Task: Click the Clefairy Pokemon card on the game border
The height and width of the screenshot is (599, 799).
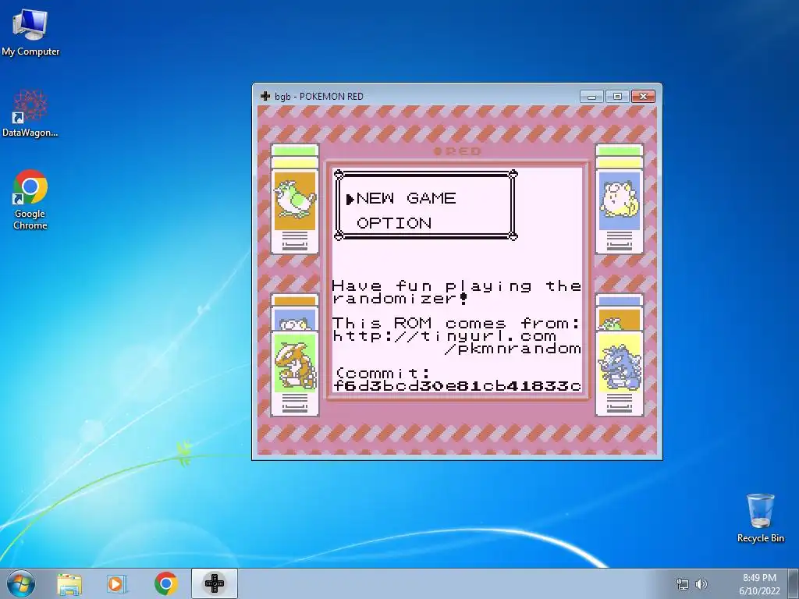Action: pyautogui.click(x=619, y=199)
